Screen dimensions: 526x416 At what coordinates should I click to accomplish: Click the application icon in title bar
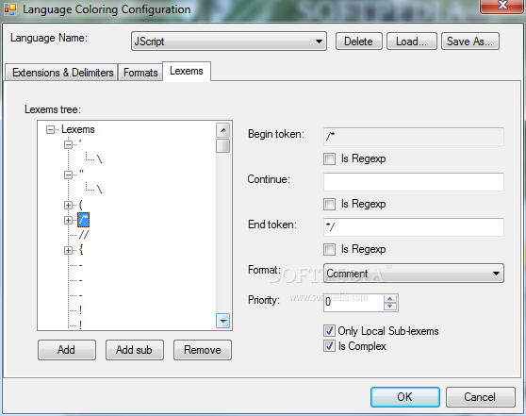coord(10,9)
